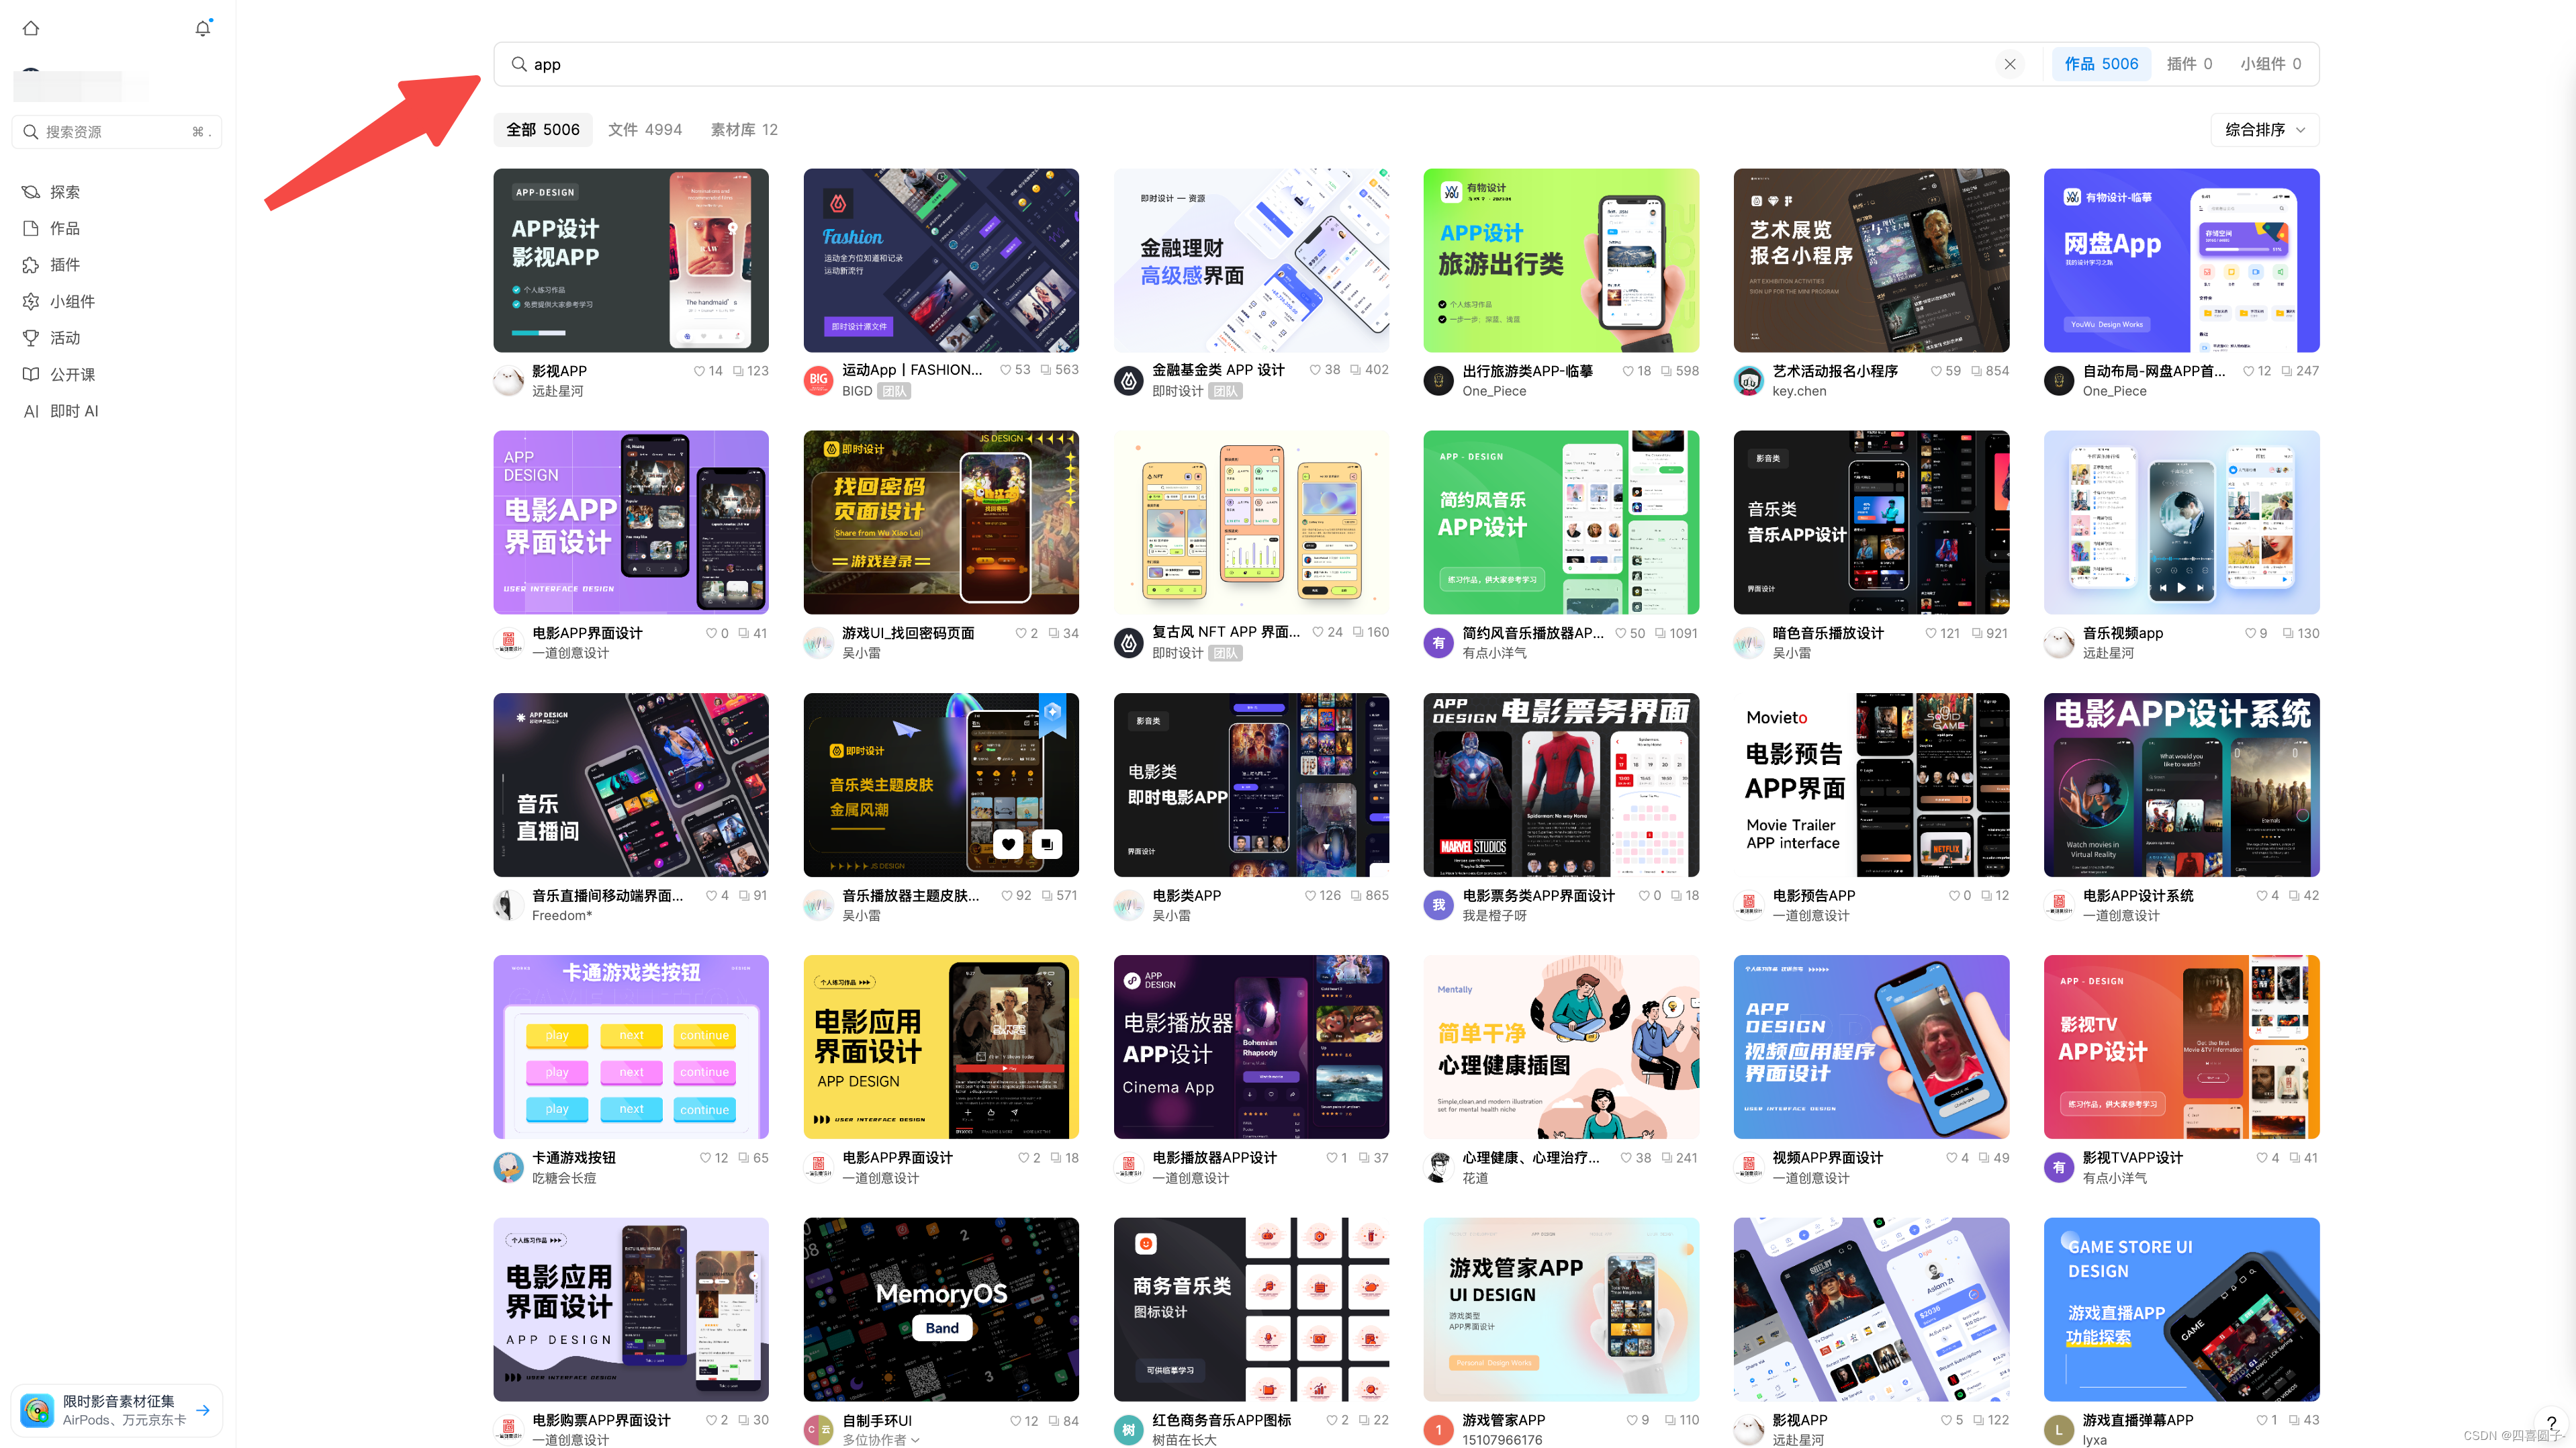
Task: Open the notifications bell
Action: 203,28
